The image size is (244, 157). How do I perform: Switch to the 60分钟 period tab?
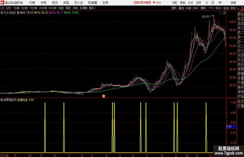click(x=52, y=8)
